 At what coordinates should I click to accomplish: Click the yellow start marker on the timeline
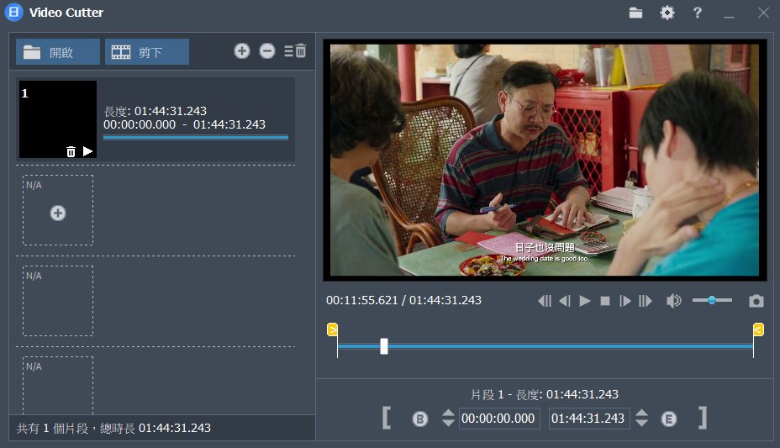pyautogui.click(x=332, y=329)
